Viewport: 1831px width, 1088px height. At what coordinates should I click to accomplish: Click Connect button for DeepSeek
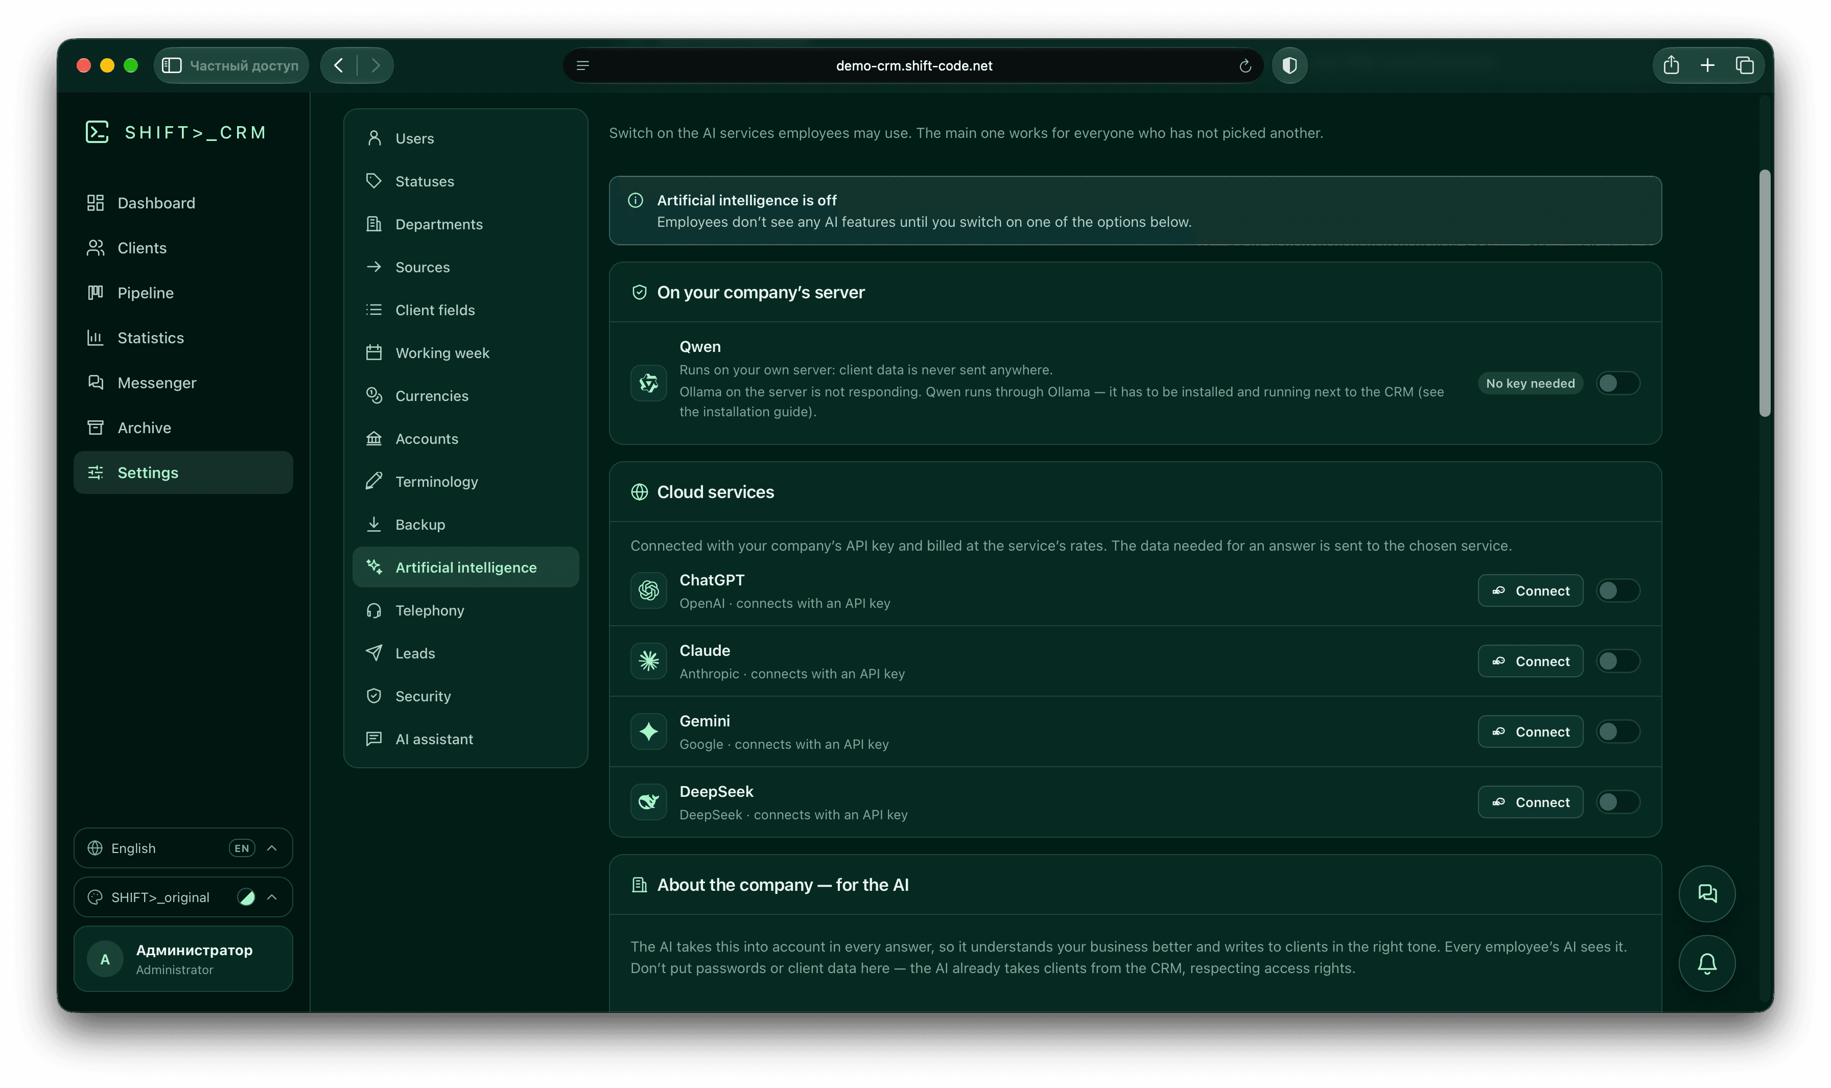point(1530,801)
